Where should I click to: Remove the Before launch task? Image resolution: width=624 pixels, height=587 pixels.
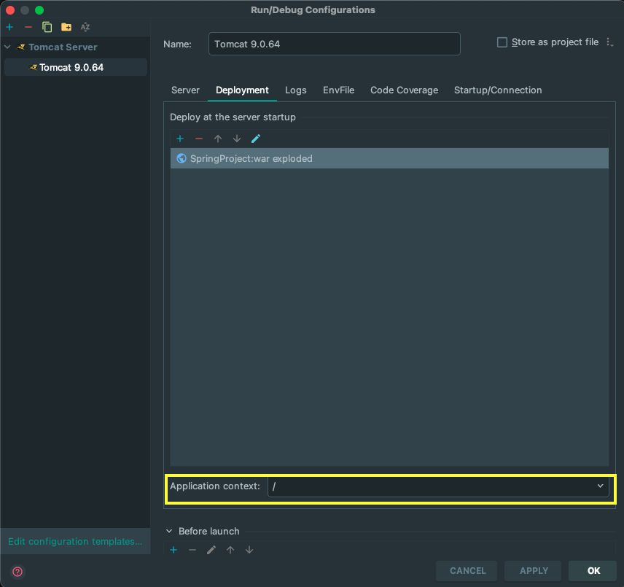(x=192, y=550)
